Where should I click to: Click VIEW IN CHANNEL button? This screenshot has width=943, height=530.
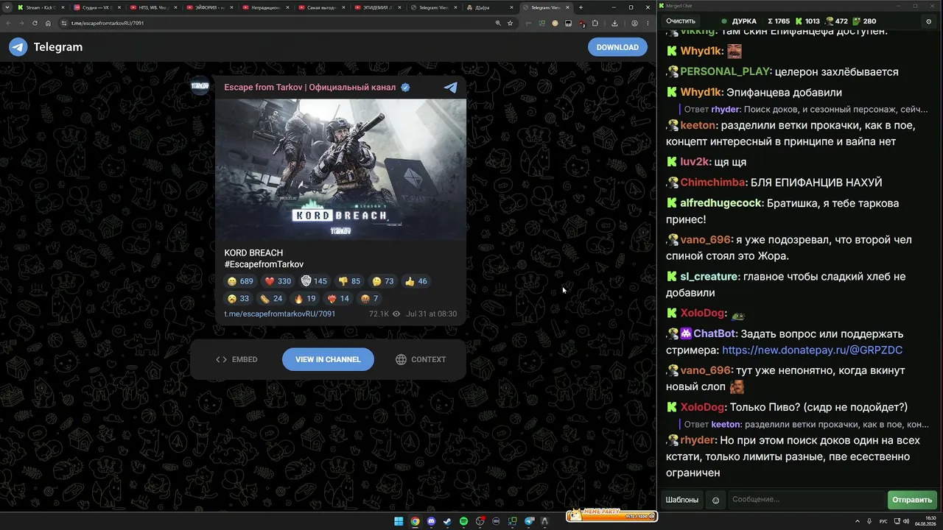point(328,359)
